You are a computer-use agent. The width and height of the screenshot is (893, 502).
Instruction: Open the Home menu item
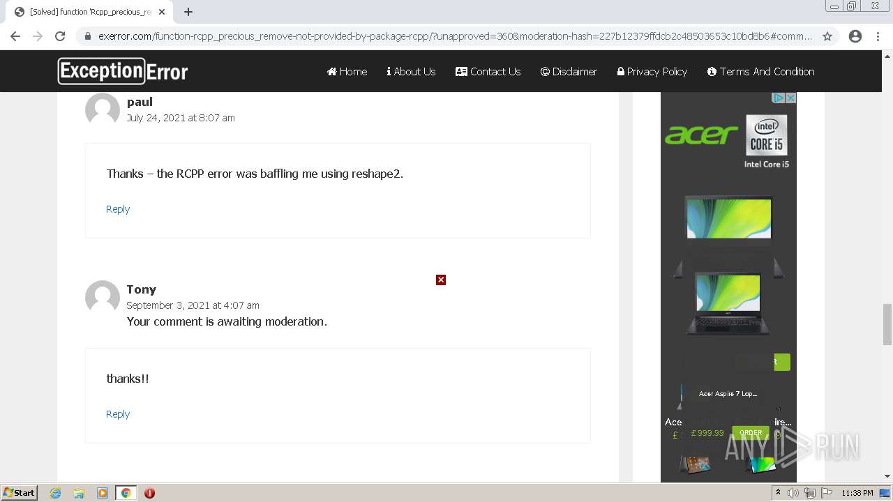(x=347, y=71)
